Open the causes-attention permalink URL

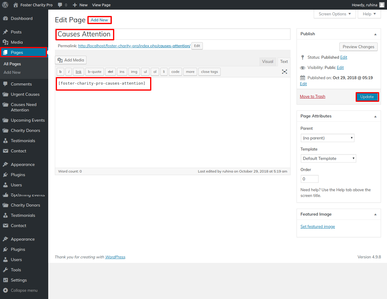[x=134, y=46]
